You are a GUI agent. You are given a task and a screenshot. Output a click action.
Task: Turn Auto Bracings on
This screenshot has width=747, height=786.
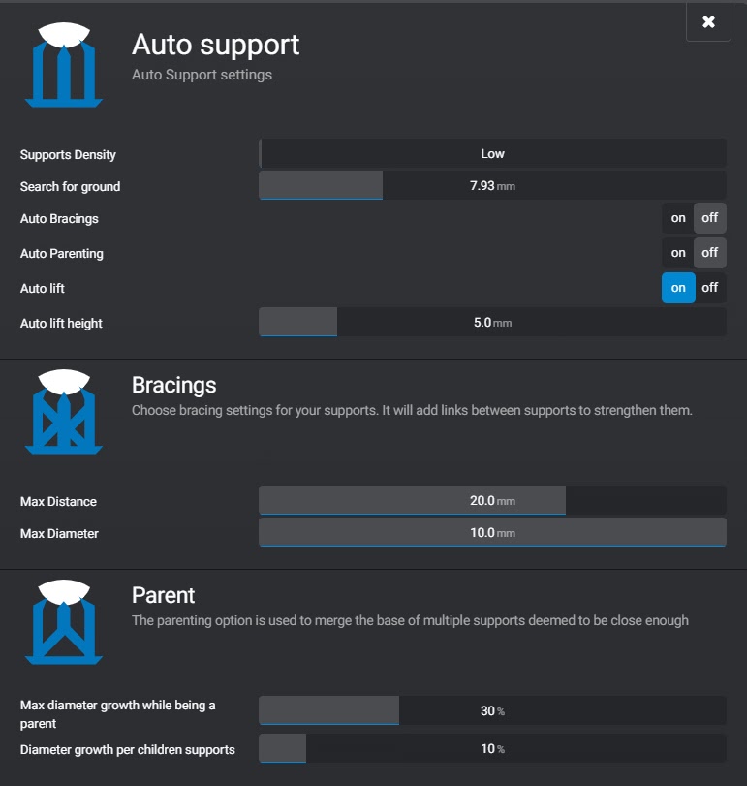pyautogui.click(x=678, y=218)
